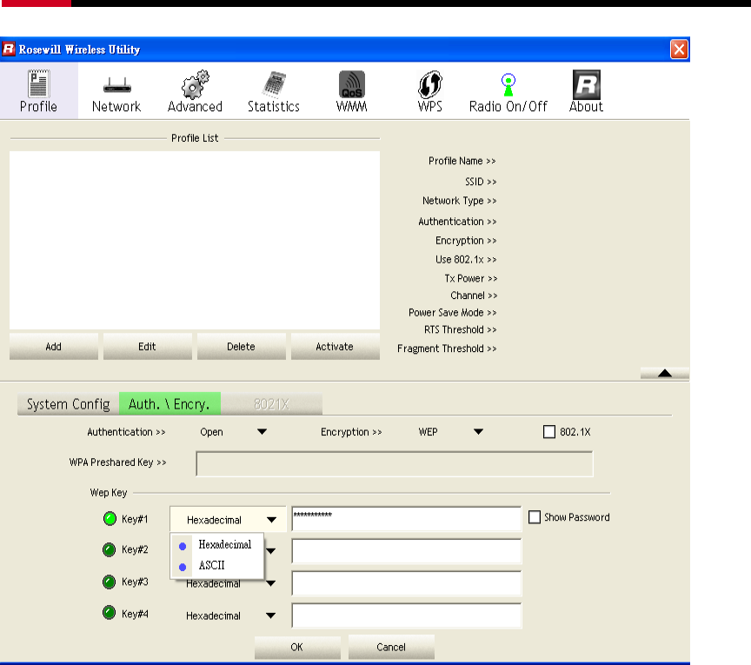Open the Statistics calculator icon
Image resolution: width=751 pixels, height=665 pixels.
click(x=274, y=84)
